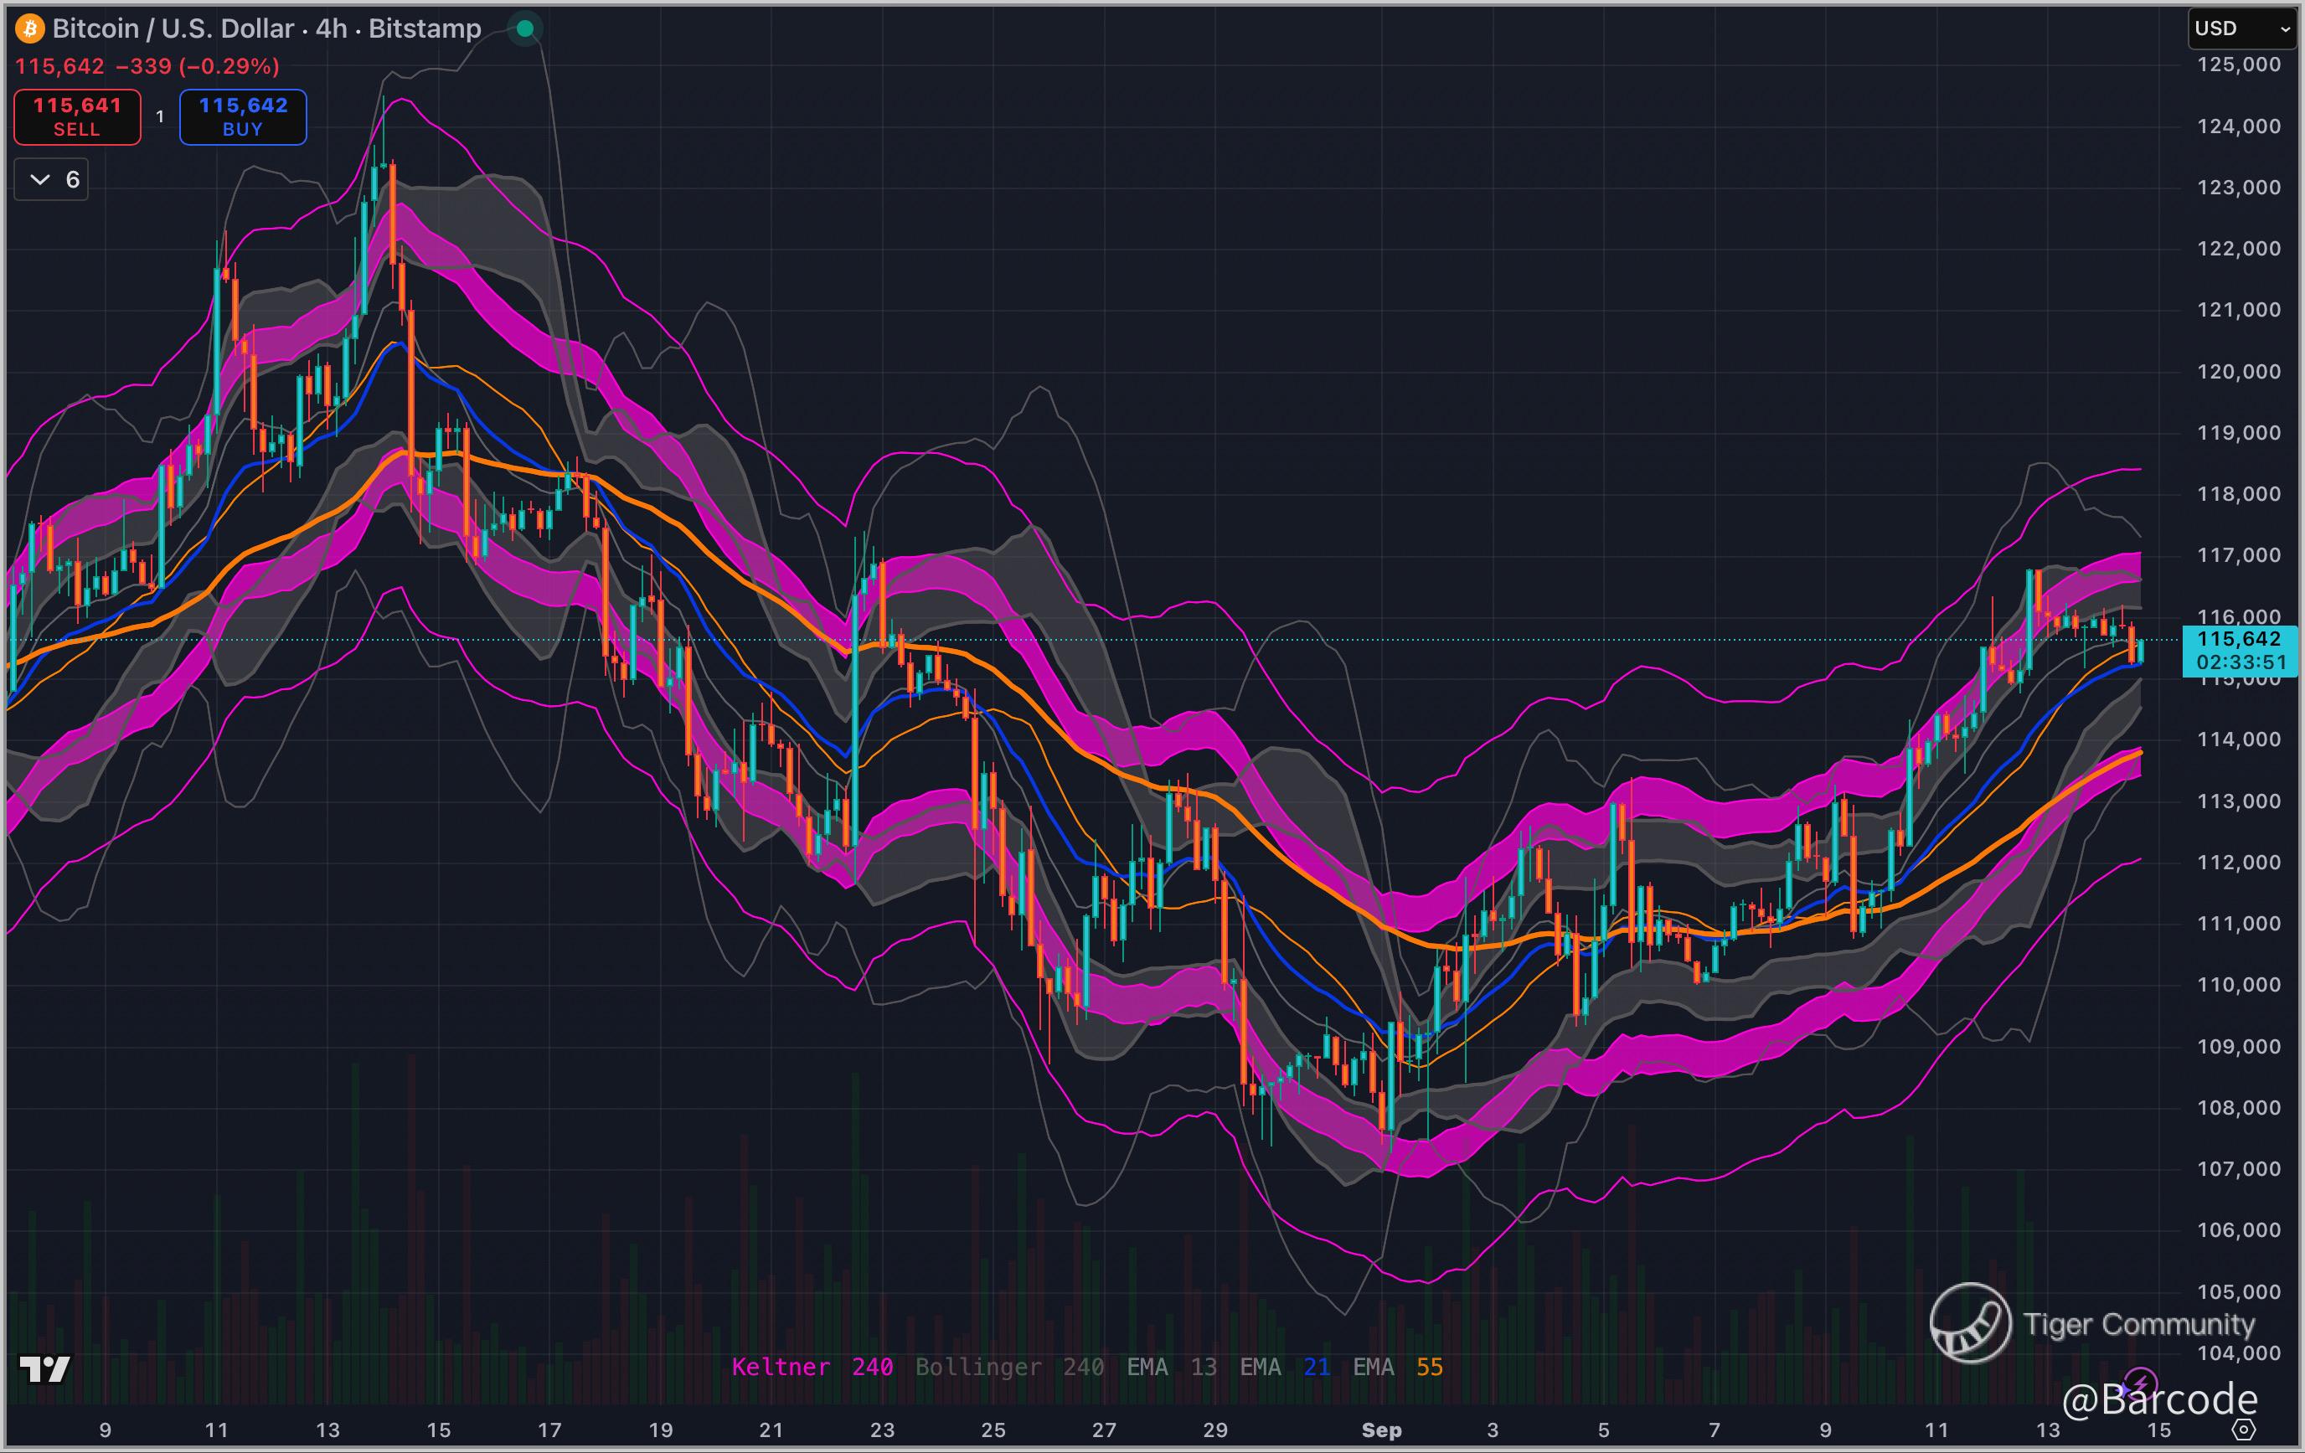
Task: Click the current price label 115,642
Action: [2238, 638]
